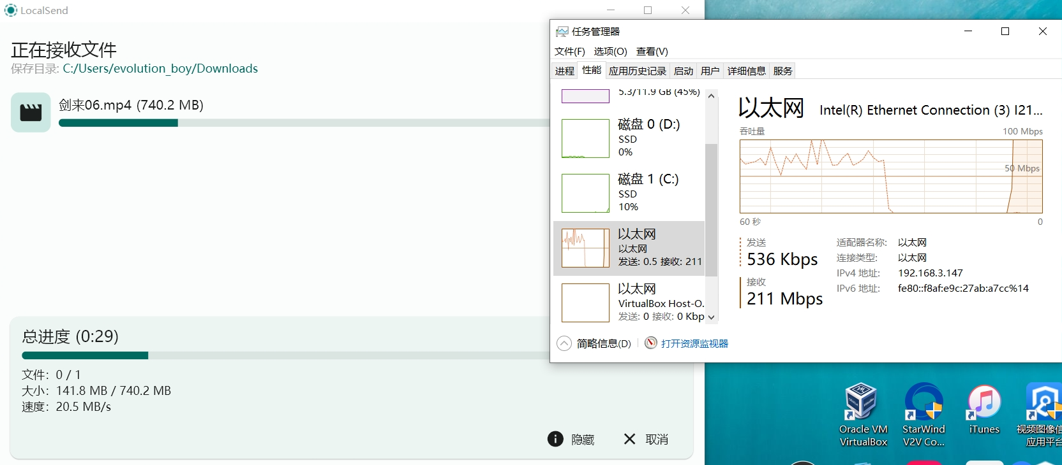Minimize the Task Manager window
Image resolution: width=1062 pixels, height=465 pixels.
click(x=968, y=31)
